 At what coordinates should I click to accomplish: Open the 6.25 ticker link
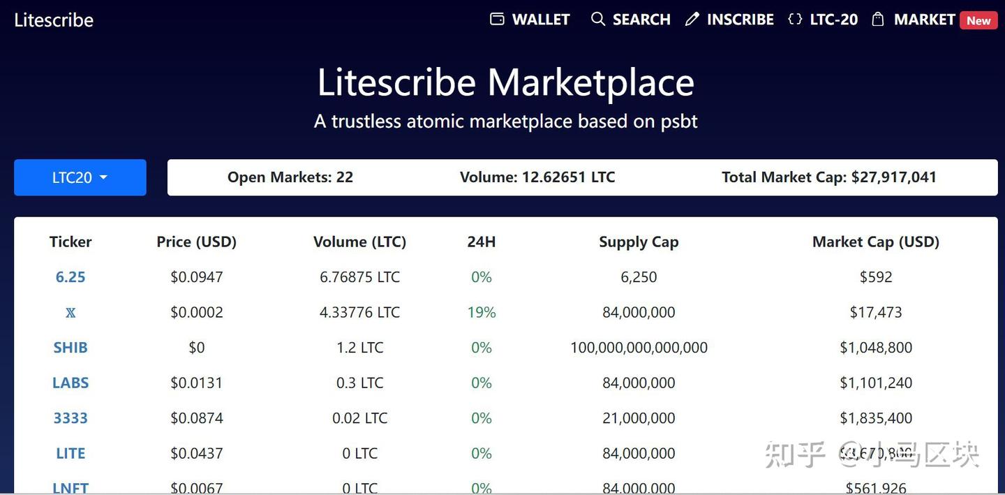pyautogui.click(x=70, y=277)
